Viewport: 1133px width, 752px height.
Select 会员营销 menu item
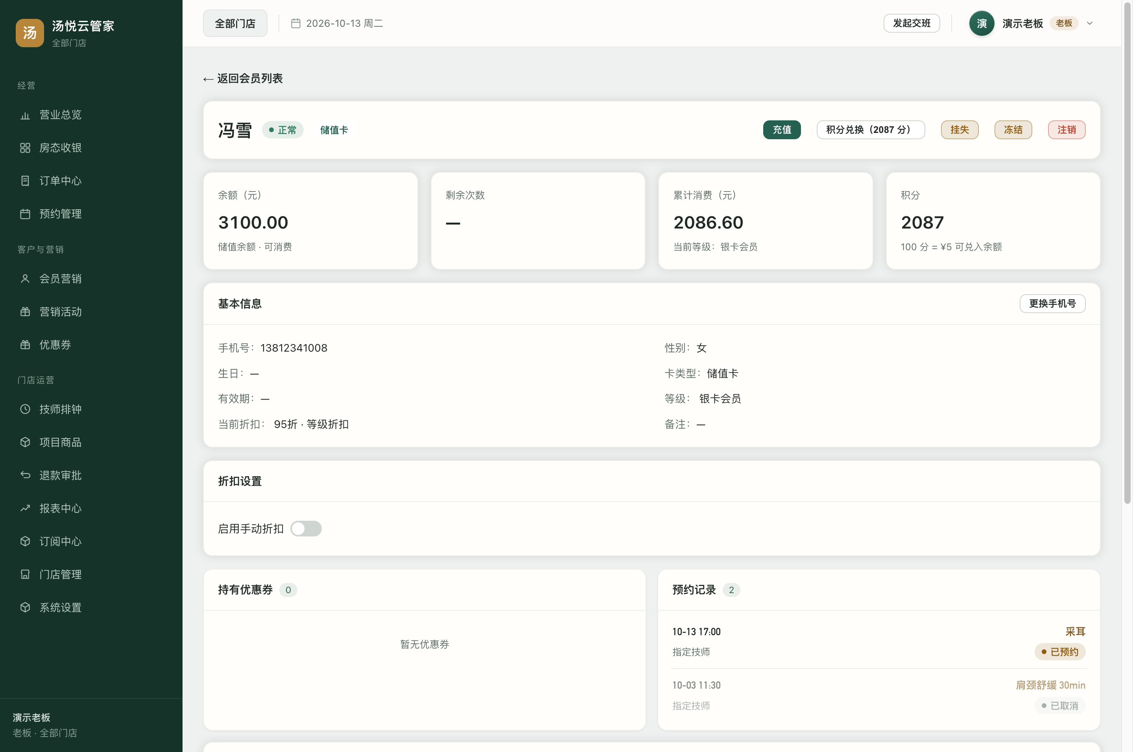tap(91, 278)
